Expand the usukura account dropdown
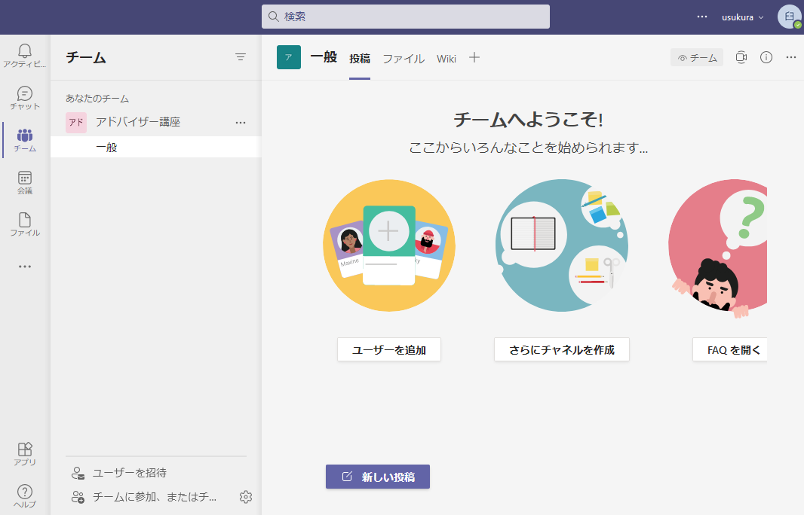804x515 pixels. click(743, 17)
